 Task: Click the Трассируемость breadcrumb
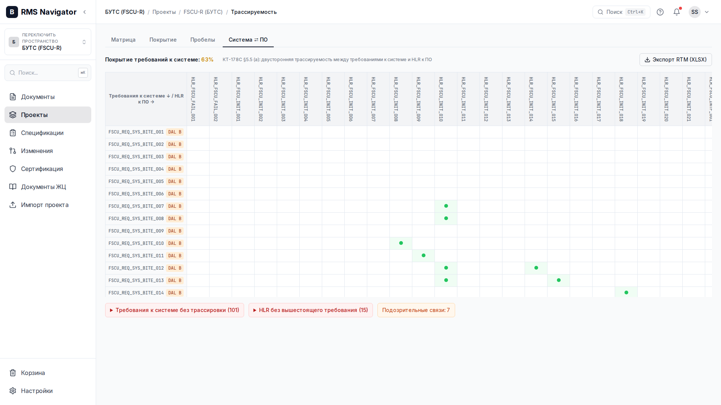(x=254, y=12)
